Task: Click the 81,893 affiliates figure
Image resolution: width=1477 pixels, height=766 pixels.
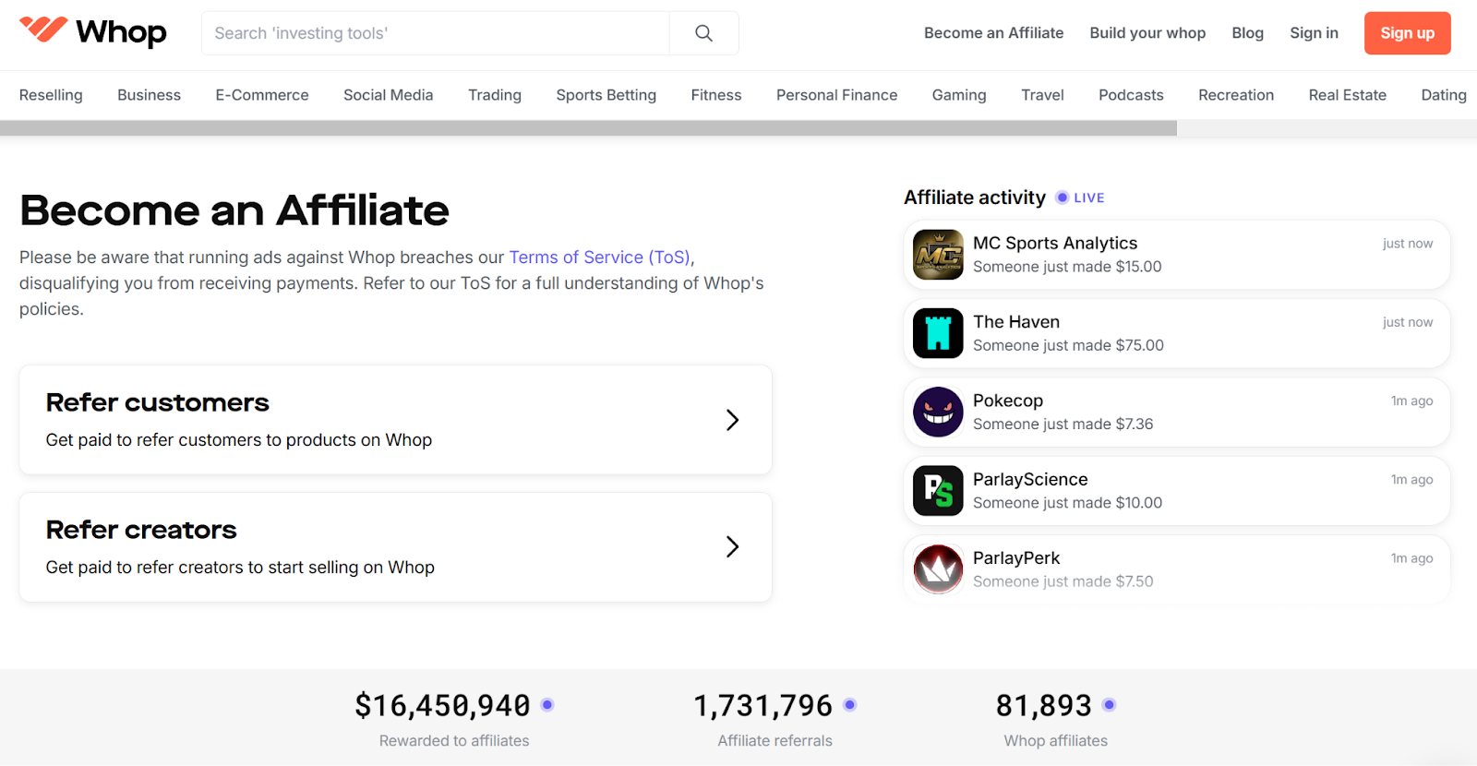Action: [x=1044, y=706]
